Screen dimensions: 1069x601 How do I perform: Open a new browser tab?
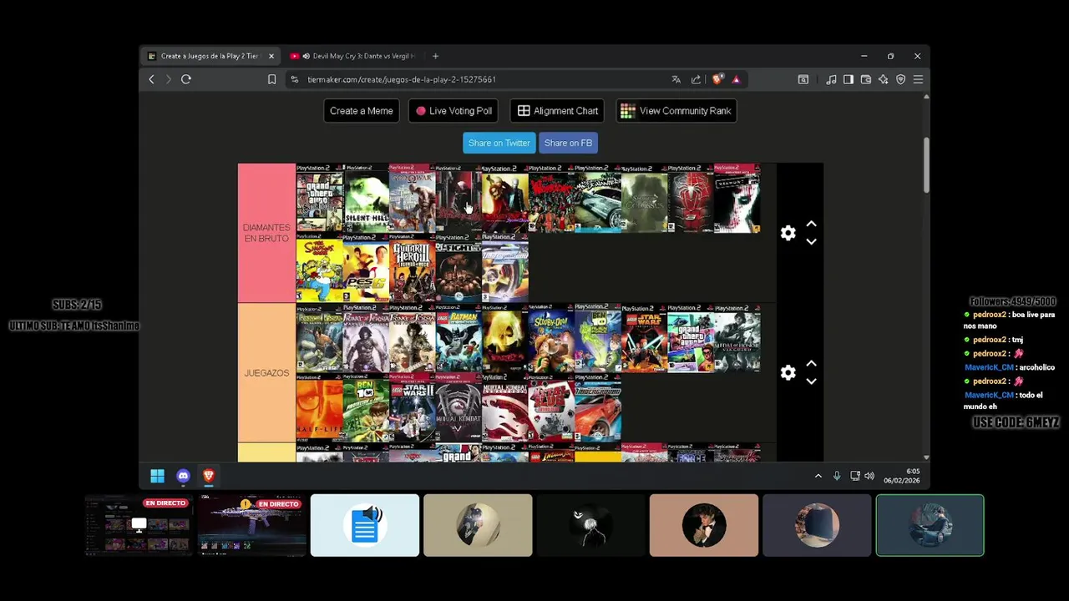[x=435, y=56]
